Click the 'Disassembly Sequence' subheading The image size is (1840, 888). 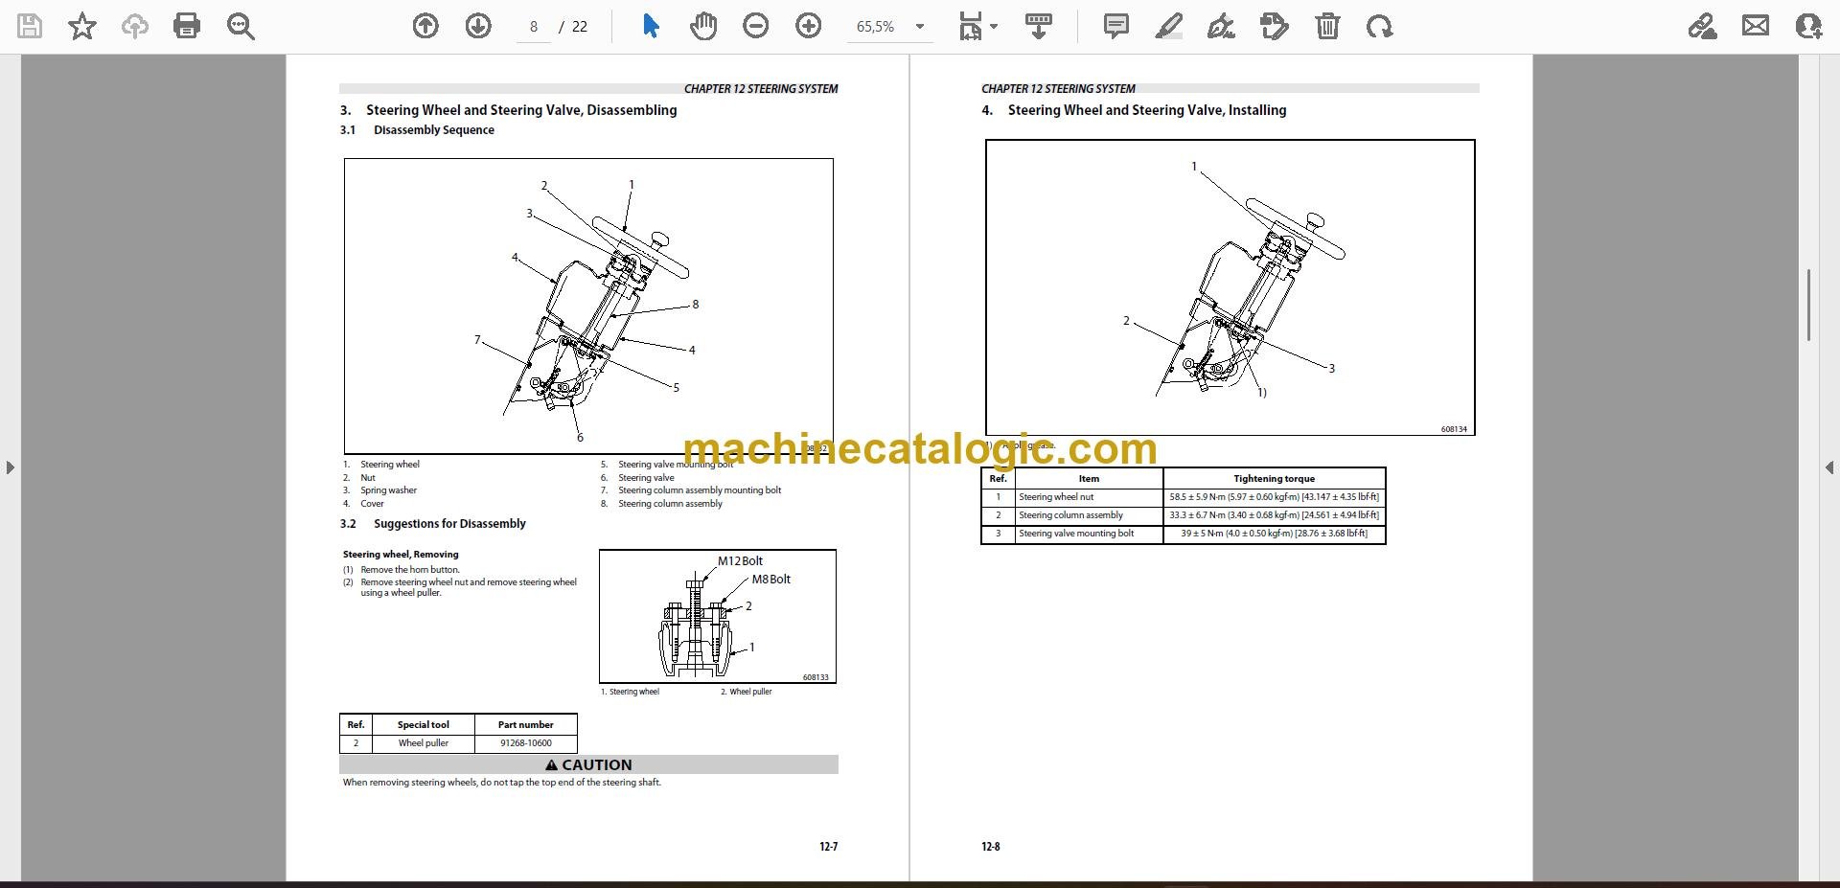pyautogui.click(x=434, y=130)
